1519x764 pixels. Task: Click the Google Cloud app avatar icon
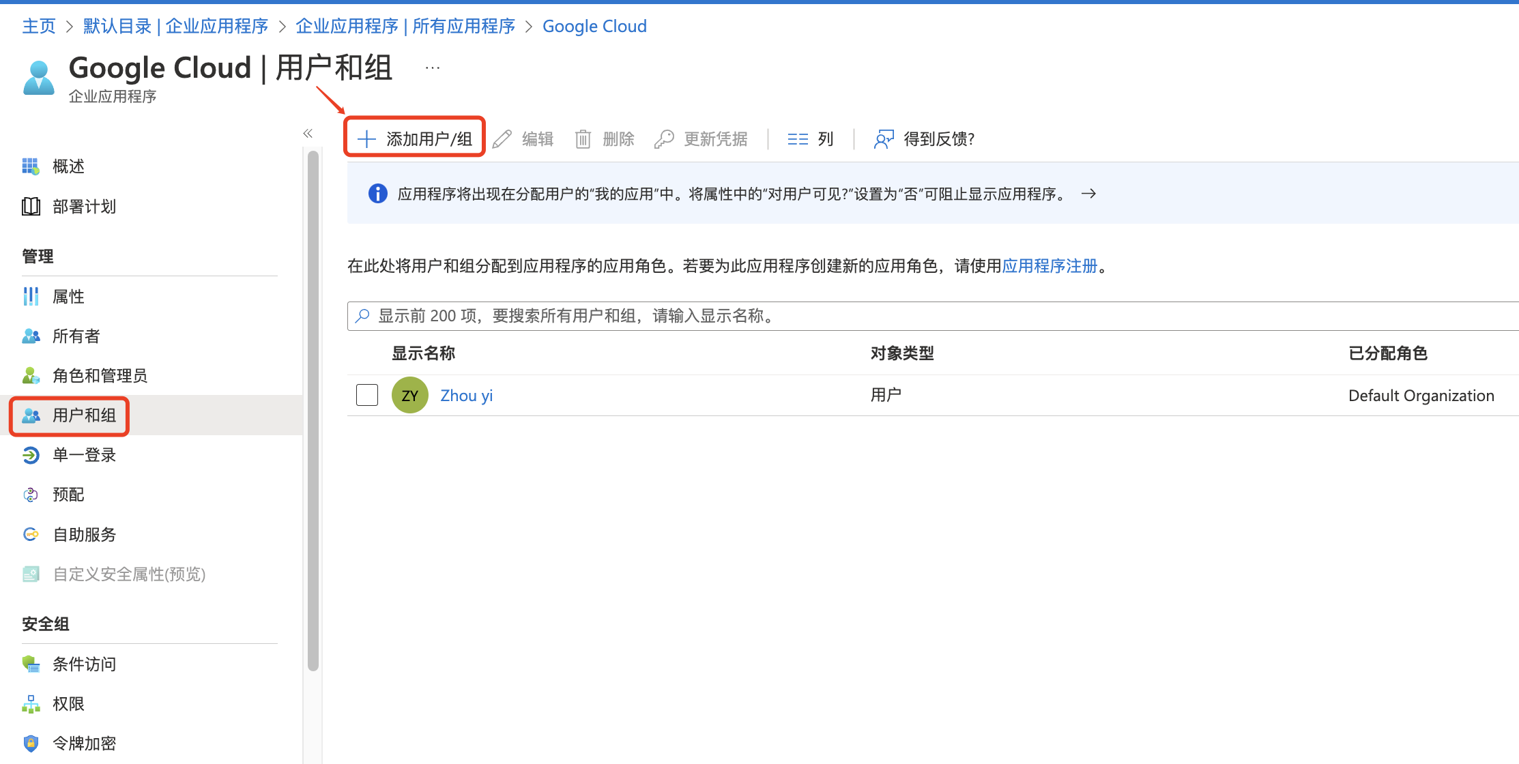[39, 78]
